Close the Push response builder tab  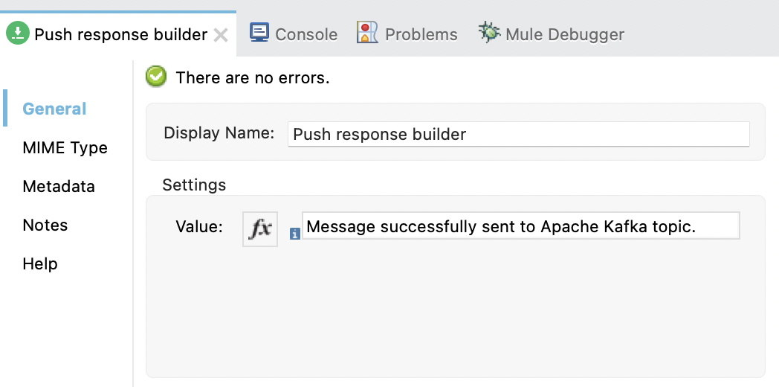point(220,34)
